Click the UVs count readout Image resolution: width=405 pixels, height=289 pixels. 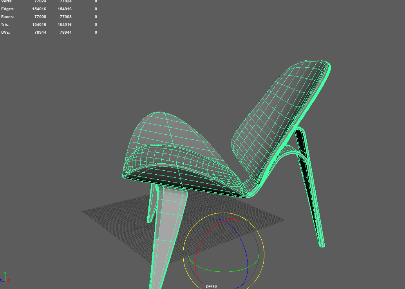coord(40,32)
